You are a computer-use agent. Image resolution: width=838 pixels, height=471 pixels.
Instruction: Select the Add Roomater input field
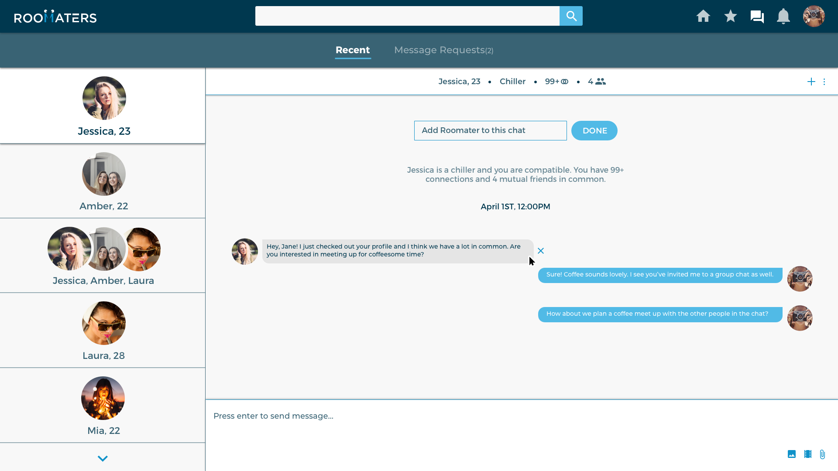coord(490,130)
